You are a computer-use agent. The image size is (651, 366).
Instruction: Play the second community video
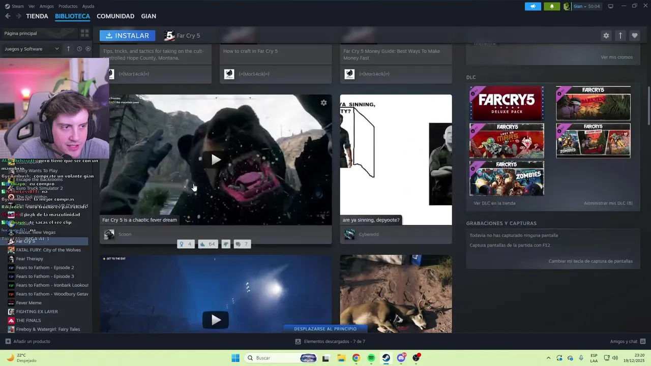[x=216, y=320]
